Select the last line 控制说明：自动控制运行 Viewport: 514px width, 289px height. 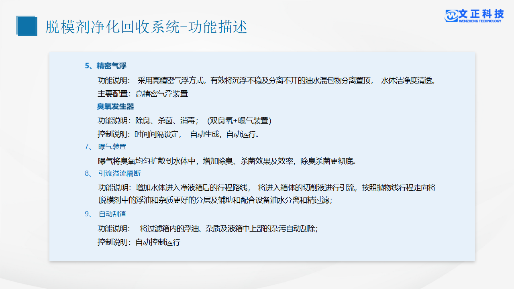coord(139,242)
